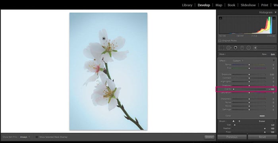Screen dimensions: 278x143
Task: Open the Show Edit Pins dropdown
Action: 25,137
